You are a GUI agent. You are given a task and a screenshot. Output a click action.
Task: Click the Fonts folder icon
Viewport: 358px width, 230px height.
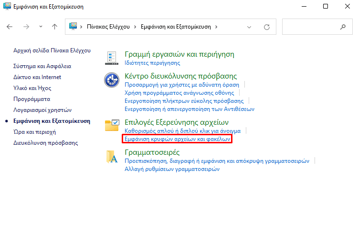click(x=112, y=157)
